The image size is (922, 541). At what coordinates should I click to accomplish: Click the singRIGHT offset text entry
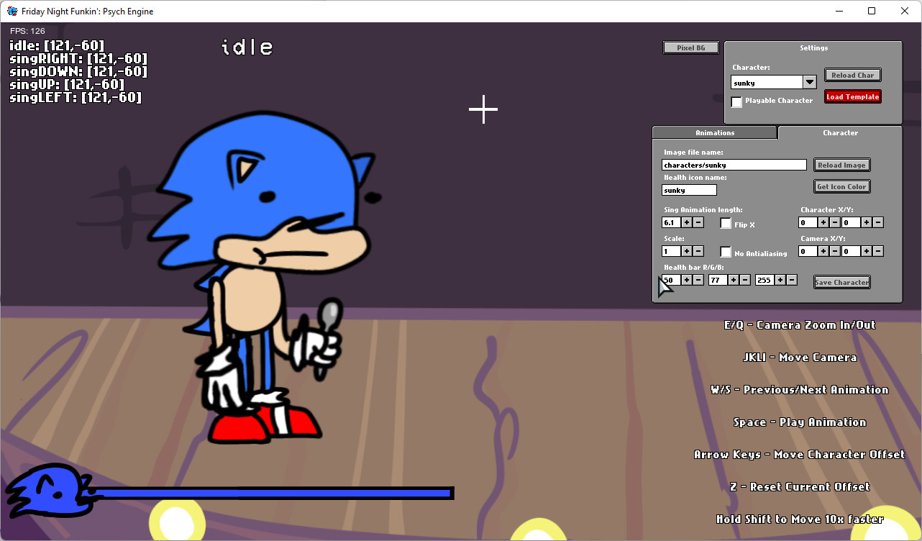78,59
